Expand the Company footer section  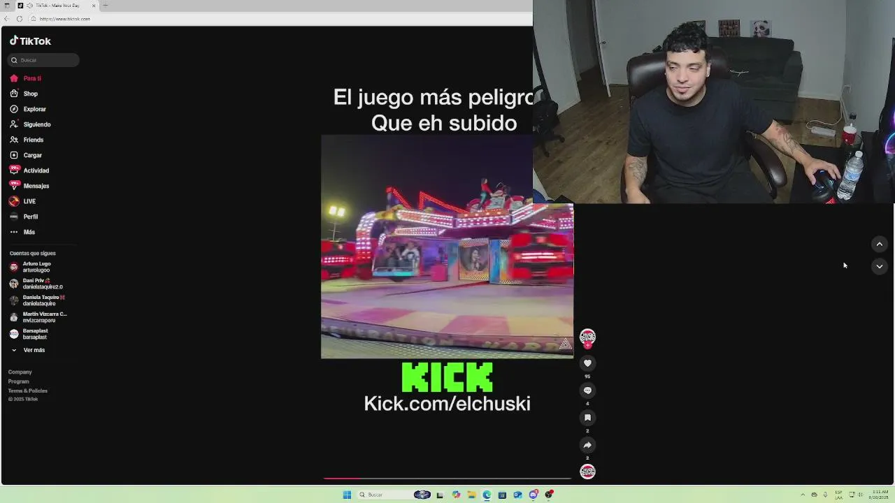20,372
